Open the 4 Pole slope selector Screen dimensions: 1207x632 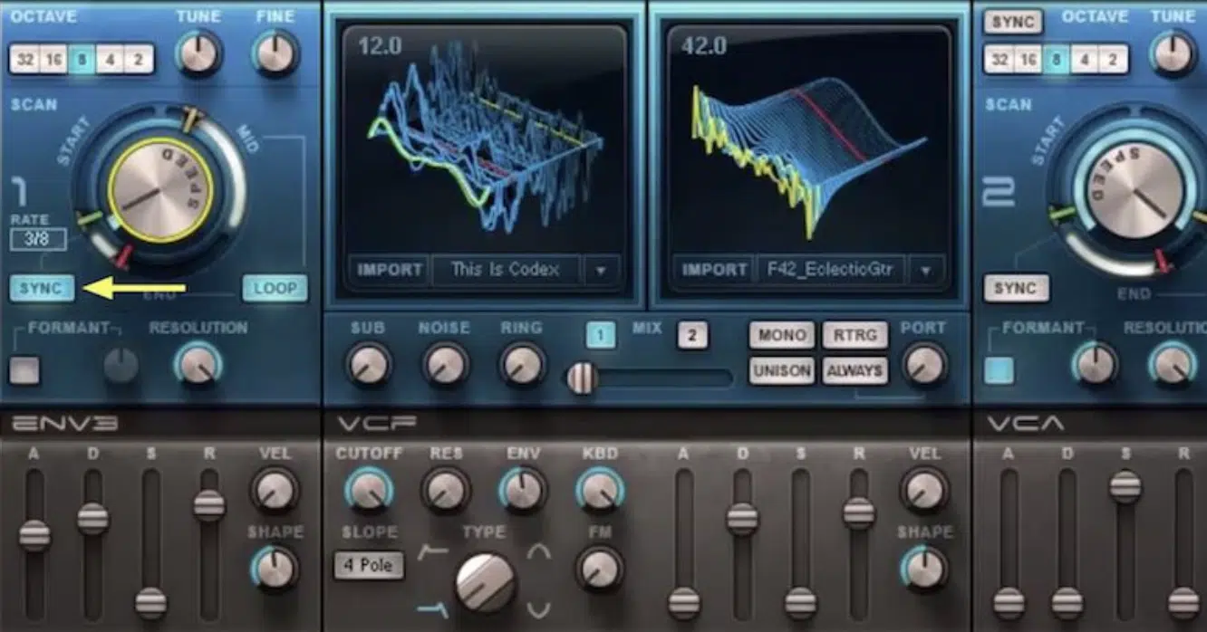pyautogui.click(x=369, y=566)
